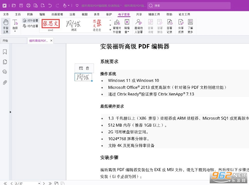Go to the next page

pos(44,183)
